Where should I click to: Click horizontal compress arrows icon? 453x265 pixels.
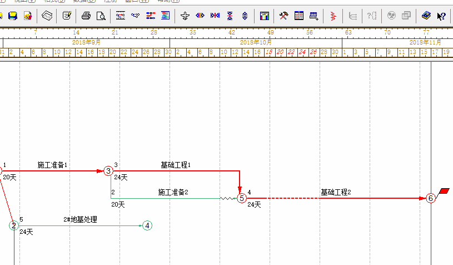(x=215, y=16)
